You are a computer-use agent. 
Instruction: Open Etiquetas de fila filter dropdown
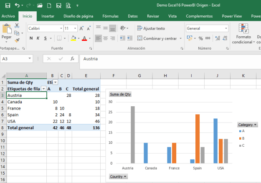tap(43, 89)
